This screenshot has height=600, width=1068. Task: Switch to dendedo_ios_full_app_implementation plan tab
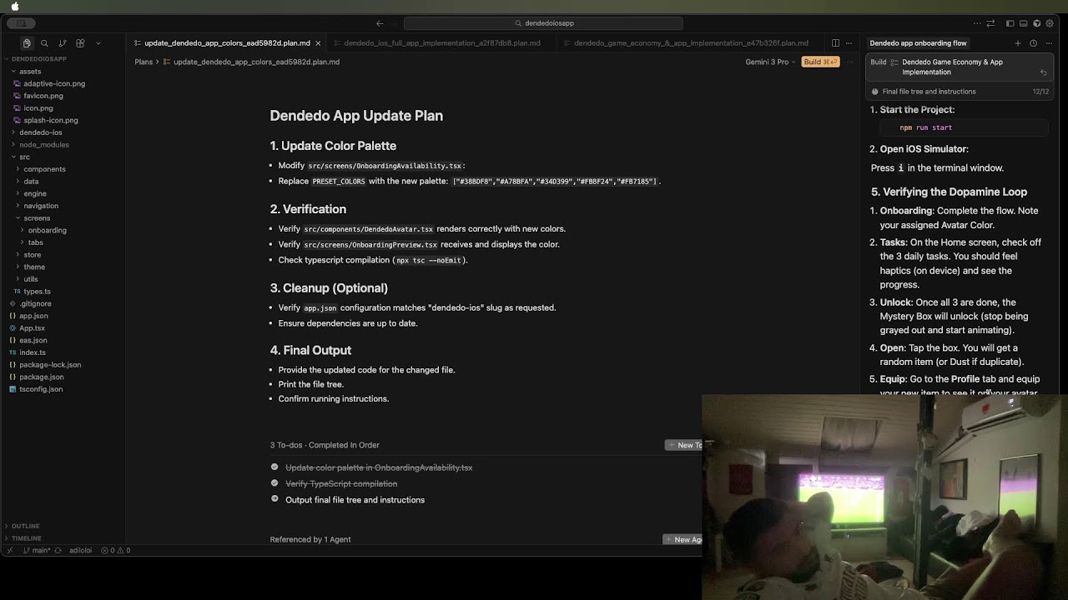point(441,42)
